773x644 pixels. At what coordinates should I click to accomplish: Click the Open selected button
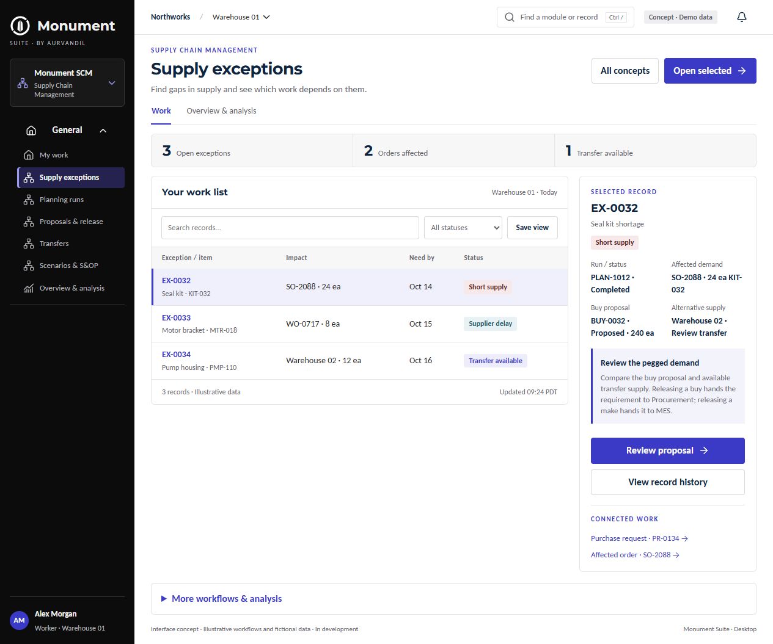tap(710, 71)
